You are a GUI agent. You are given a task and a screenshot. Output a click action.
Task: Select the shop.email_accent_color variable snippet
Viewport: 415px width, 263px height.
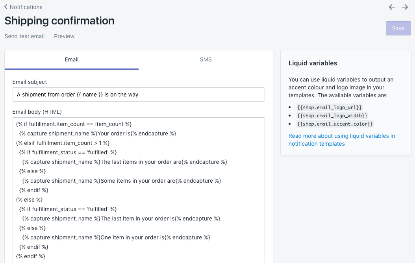[x=335, y=124]
